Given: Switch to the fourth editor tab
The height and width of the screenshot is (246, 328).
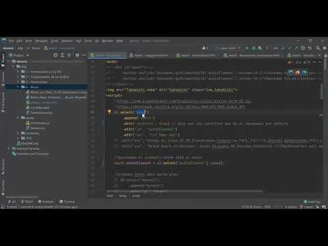Looking at the screenshot, I should coord(252,55).
